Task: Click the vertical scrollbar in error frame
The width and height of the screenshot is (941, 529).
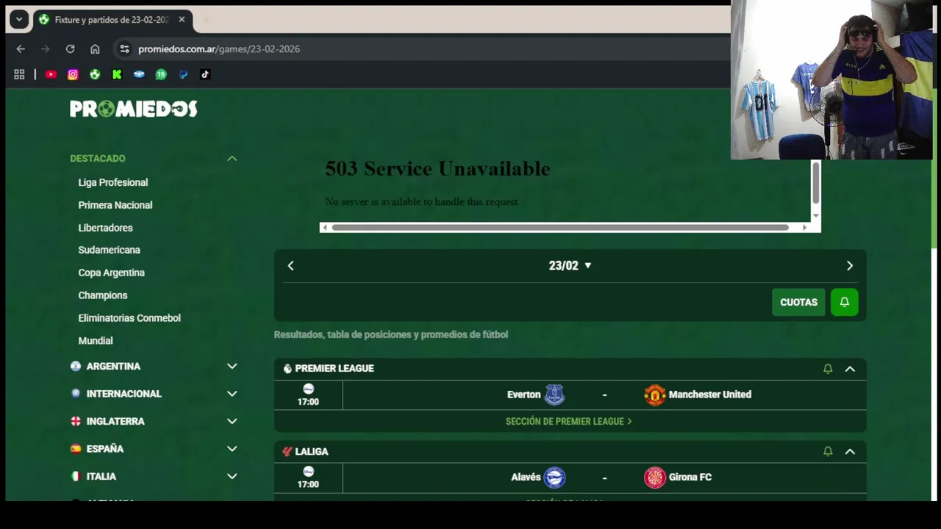Action: 815,183
